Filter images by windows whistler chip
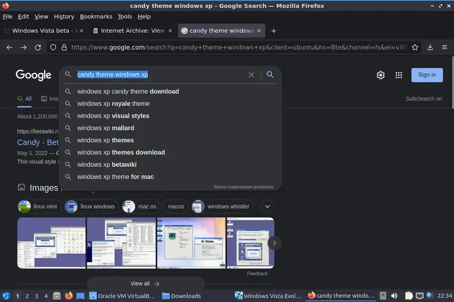 coord(223,206)
